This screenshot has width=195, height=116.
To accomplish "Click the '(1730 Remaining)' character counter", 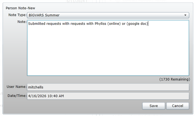I will [175, 79].
